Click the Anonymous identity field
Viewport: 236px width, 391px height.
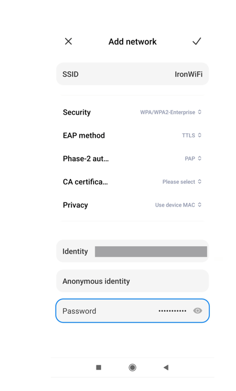click(x=133, y=281)
